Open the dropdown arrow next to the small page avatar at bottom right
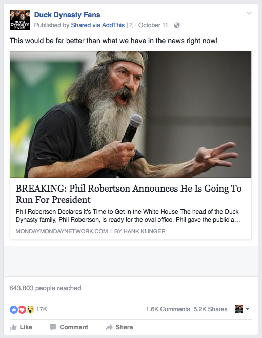 pos(247,309)
